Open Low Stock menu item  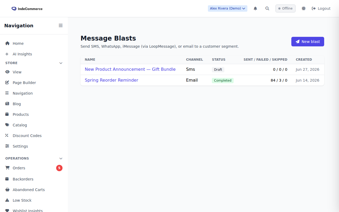tap(34, 200)
